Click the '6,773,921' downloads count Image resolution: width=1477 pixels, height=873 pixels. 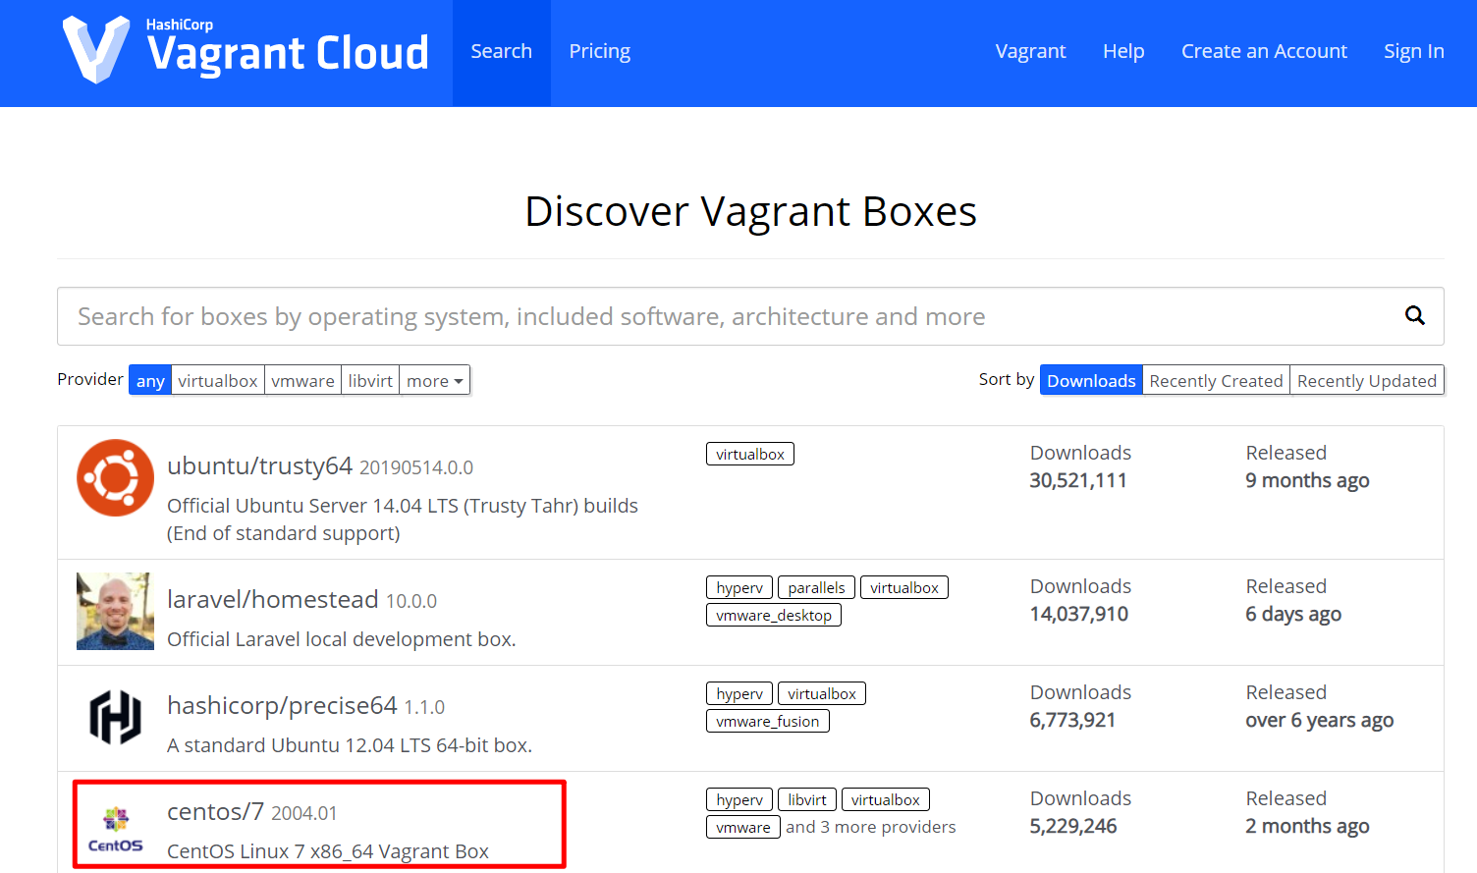(1072, 720)
